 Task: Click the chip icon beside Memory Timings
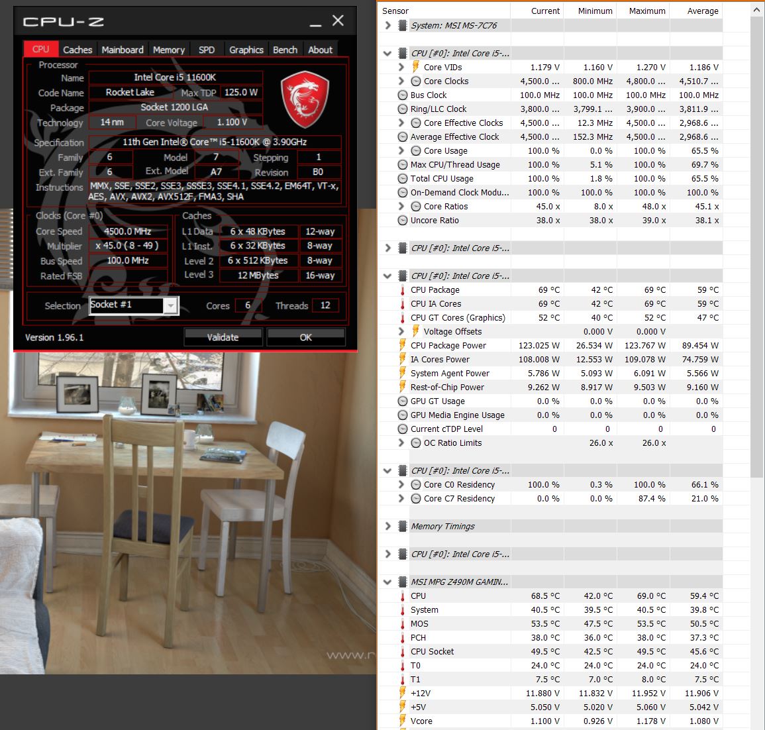(403, 526)
